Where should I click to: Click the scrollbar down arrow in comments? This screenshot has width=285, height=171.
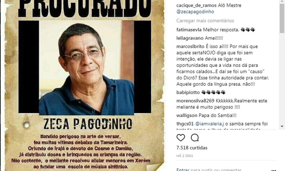click(282, 126)
